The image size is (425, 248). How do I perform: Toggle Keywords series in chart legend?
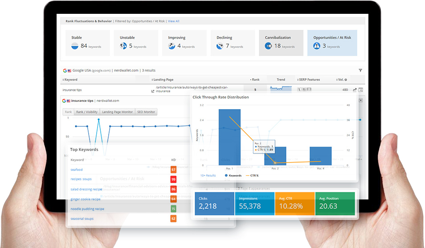tap(233, 175)
